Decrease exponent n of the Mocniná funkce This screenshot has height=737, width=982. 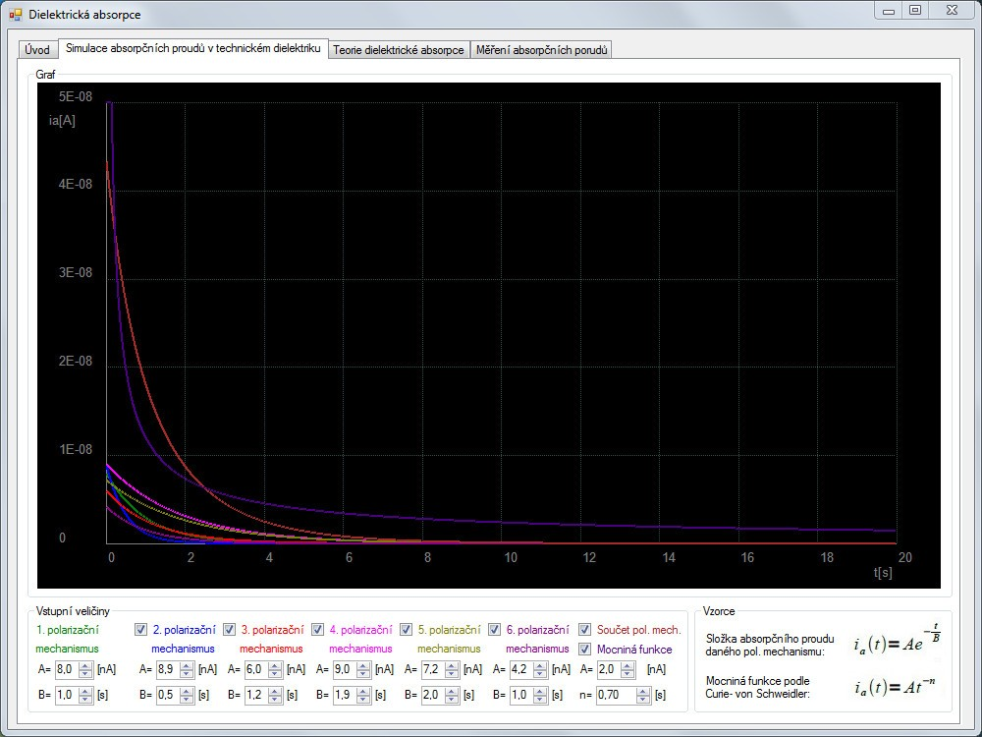coord(643,699)
